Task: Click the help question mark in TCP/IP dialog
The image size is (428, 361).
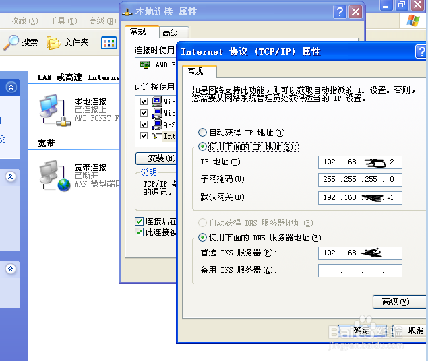Action: pyautogui.click(x=421, y=52)
